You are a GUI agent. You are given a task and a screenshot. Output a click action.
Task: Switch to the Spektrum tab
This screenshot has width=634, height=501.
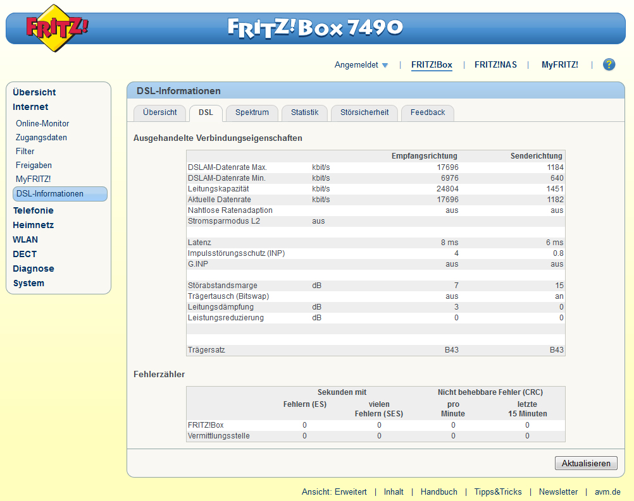252,112
